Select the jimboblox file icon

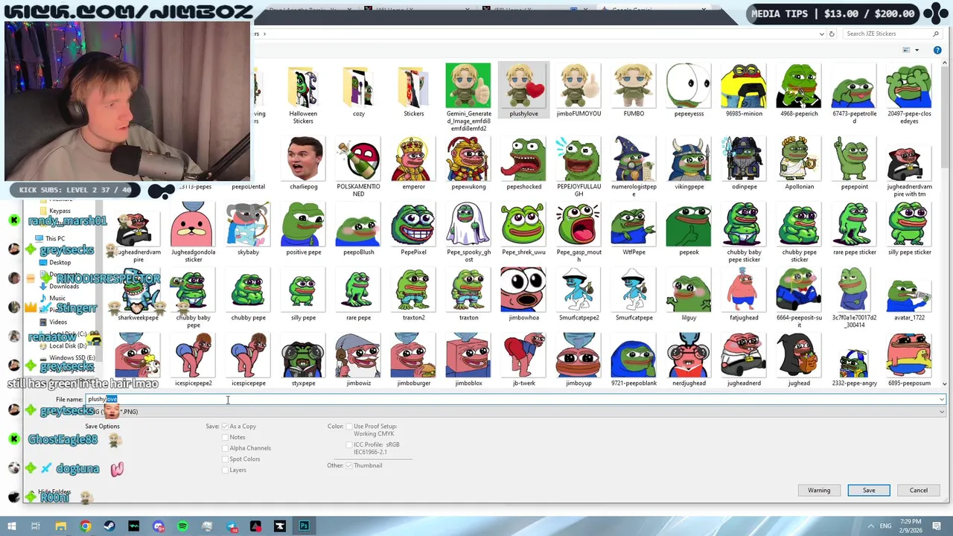(x=468, y=356)
